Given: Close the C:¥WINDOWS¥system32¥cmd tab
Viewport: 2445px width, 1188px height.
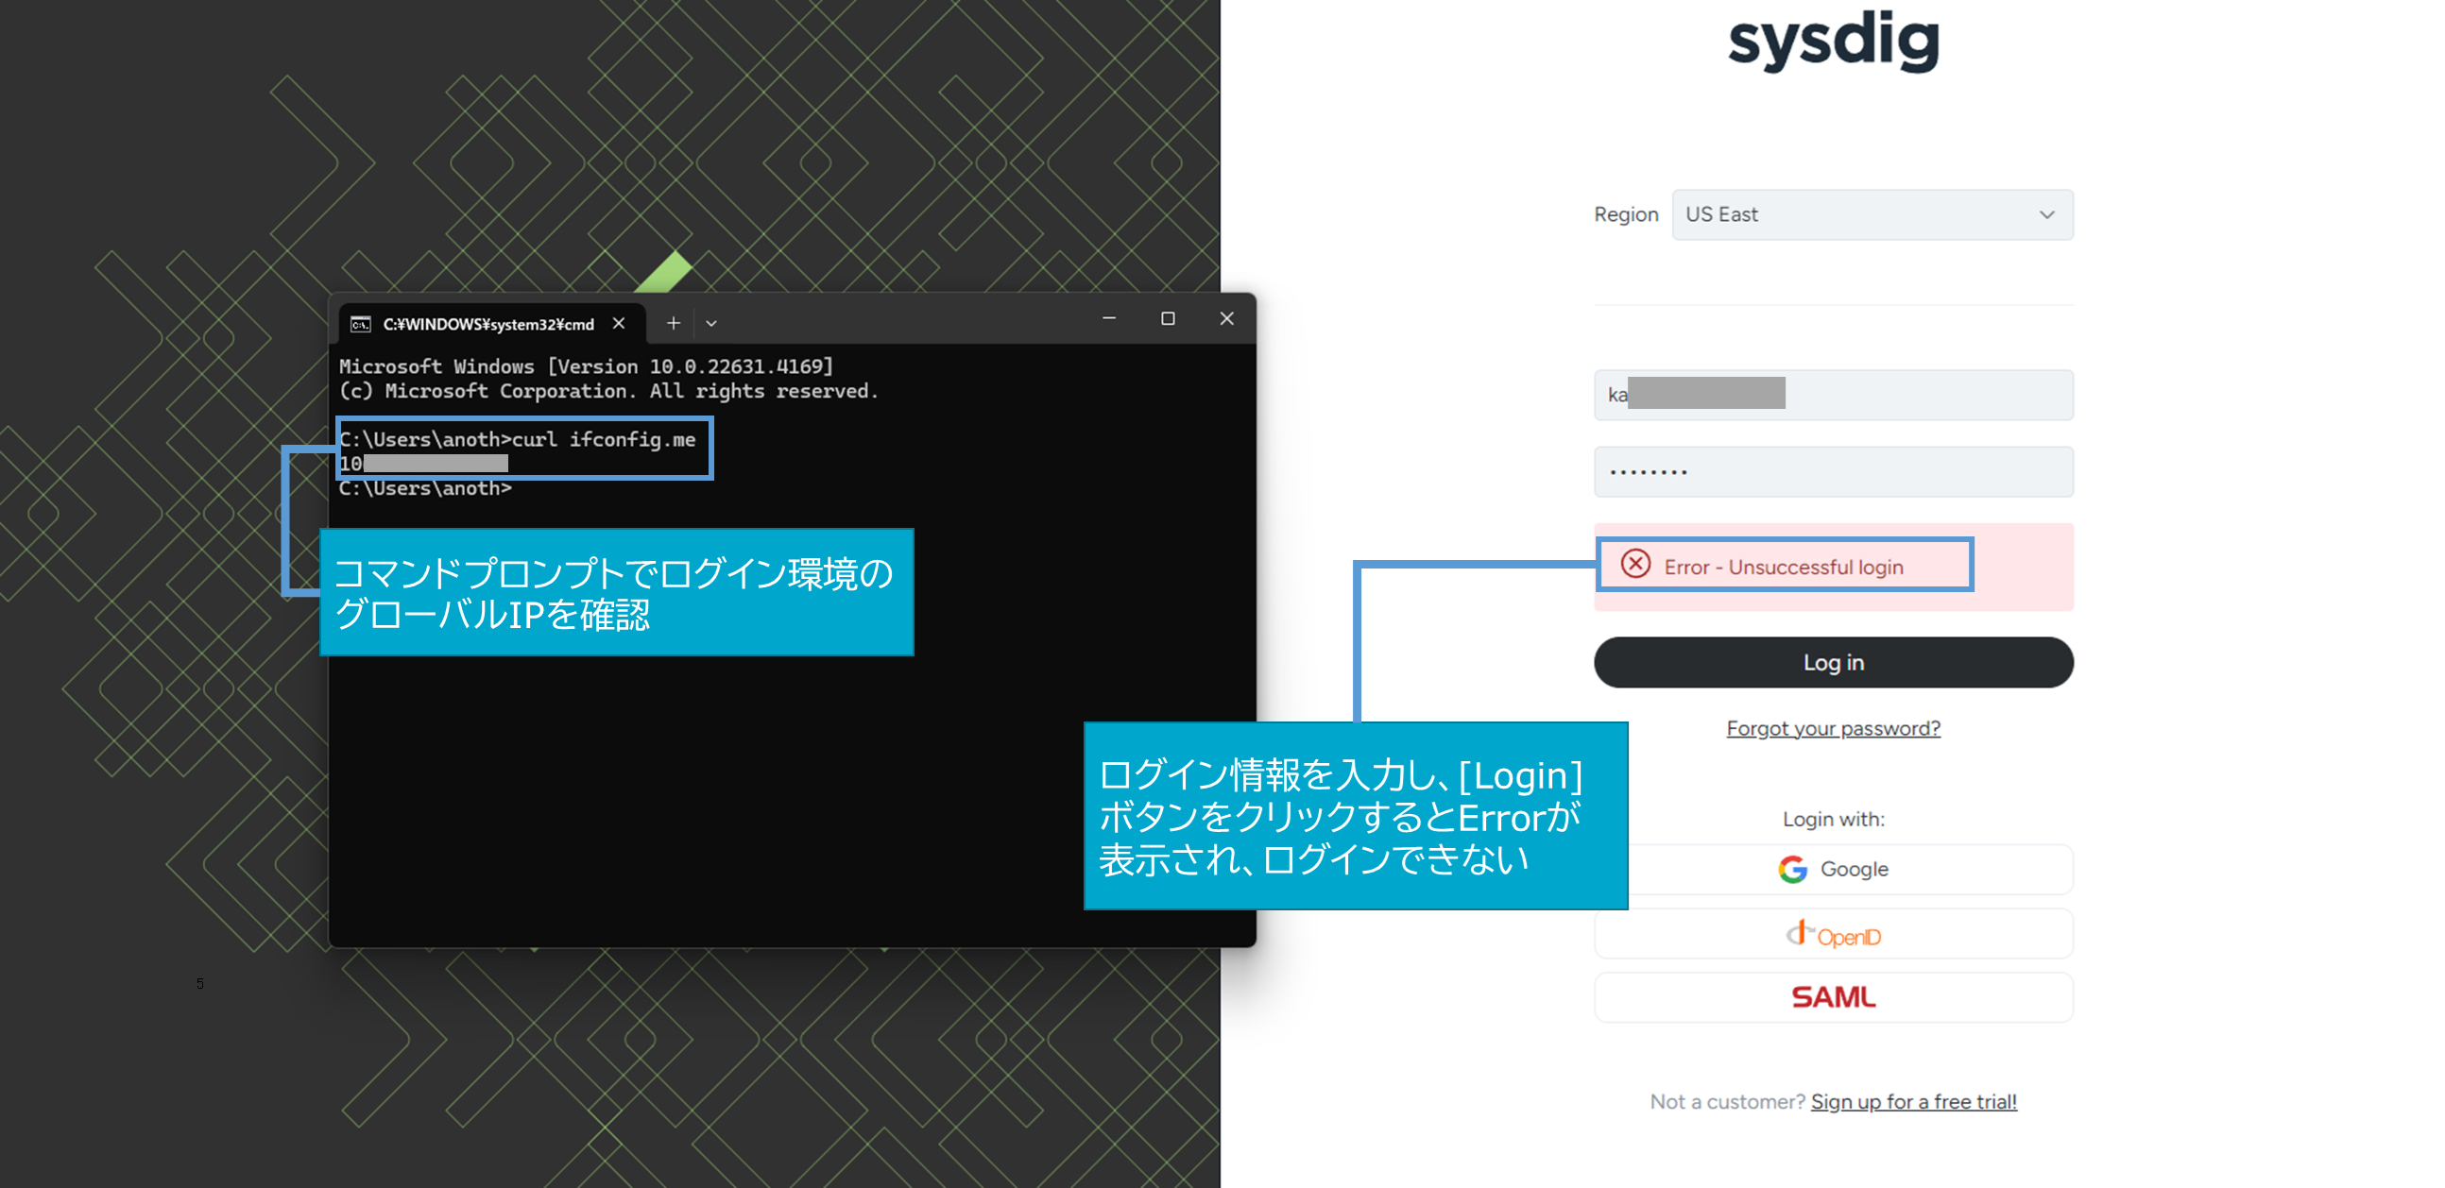Looking at the screenshot, I should 619,324.
